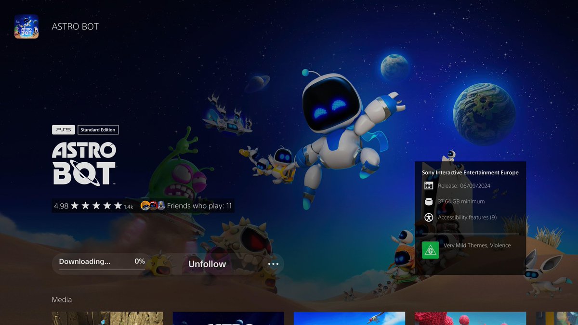The width and height of the screenshot is (578, 325).
Task: Open the first media thumbnail
Action: coord(107,318)
